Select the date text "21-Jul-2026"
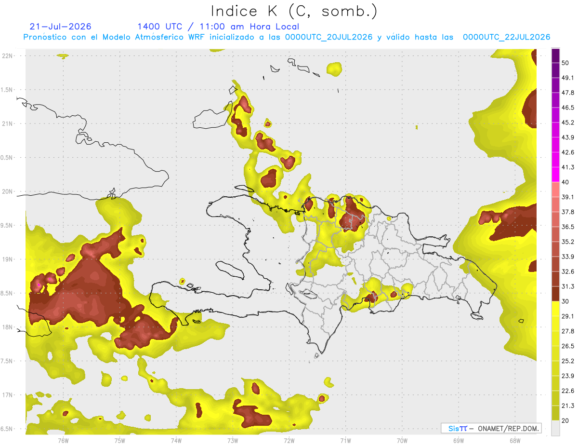This screenshot has height=447, width=578. pyautogui.click(x=60, y=27)
